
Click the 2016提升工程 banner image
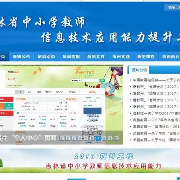[90, 160]
